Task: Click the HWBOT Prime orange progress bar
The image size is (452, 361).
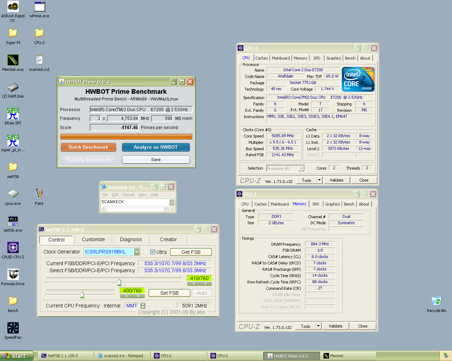Action: pos(126,136)
